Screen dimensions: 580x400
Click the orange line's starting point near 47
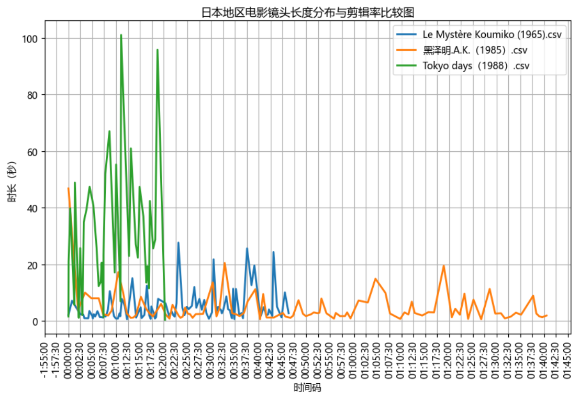[x=69, y=188]
